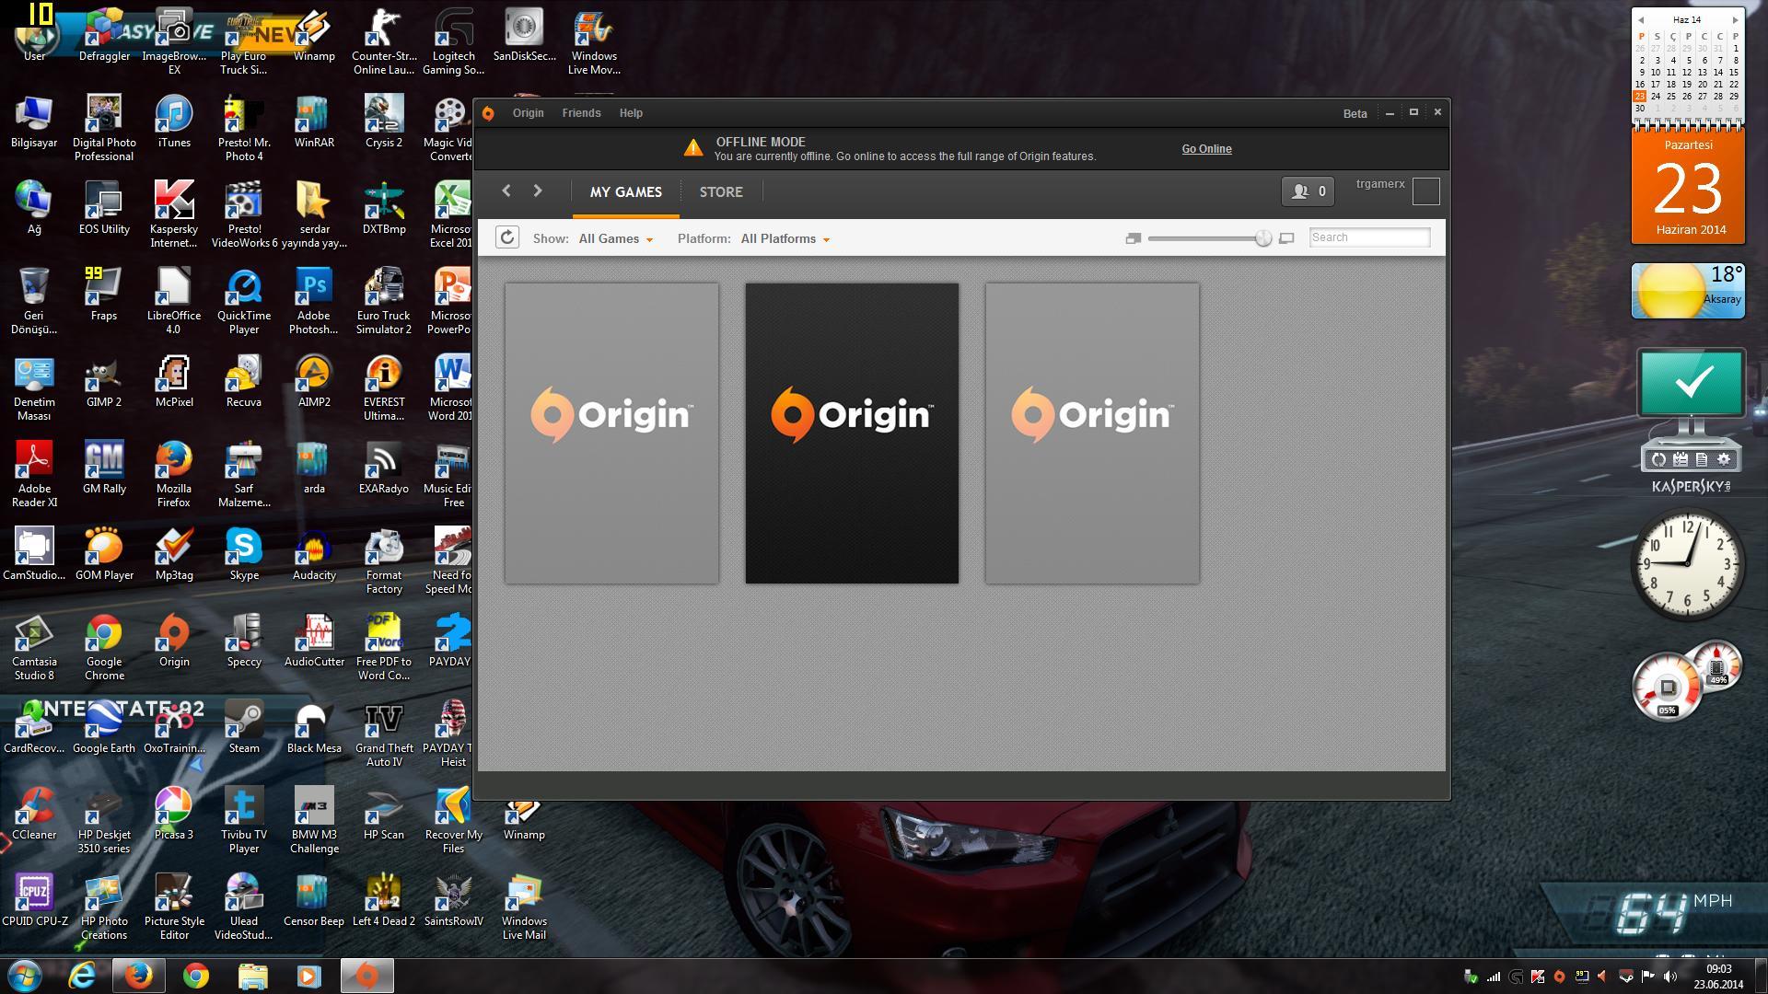Open Kaspersky gadget settings gear

tap(1723, 459)
